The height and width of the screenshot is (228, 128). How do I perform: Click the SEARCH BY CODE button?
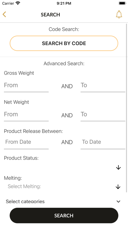pos(64,43)
